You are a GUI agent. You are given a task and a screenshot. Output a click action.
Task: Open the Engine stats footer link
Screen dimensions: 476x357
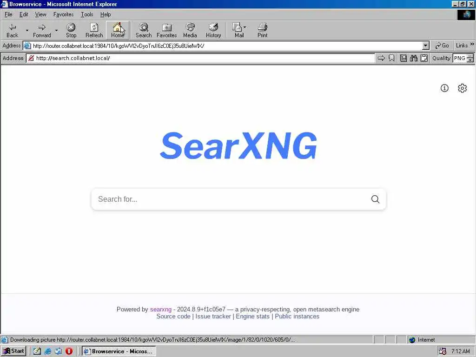pos(252,316)
